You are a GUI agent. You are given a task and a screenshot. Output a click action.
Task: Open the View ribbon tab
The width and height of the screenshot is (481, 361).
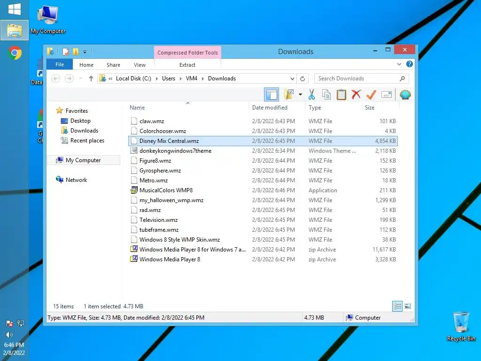tap(140, 65)
